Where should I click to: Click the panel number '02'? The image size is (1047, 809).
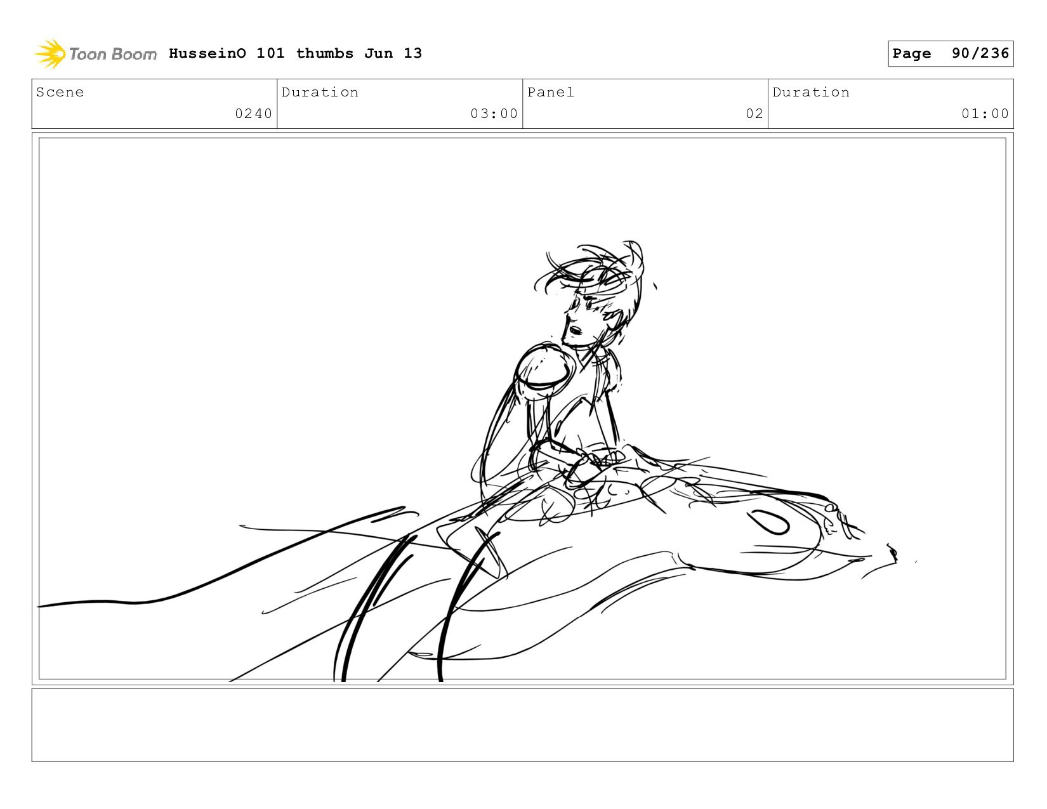tap(754, 114)
